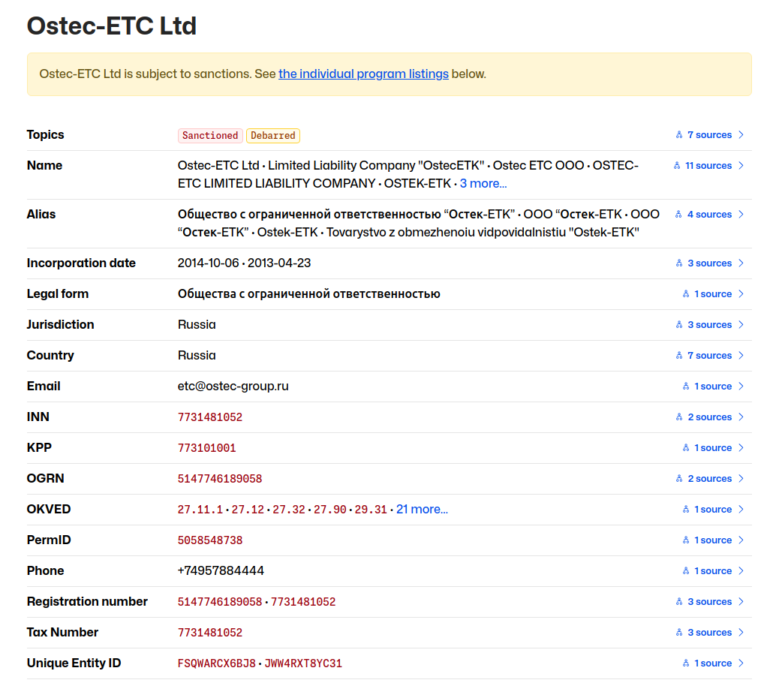The height and width of the screenshot is (686, 767).
Task: Select entity ID FSQWARCX6BJ8
Action: point(217,664)
